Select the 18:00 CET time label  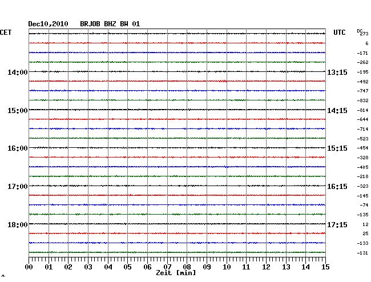[18, 224]
